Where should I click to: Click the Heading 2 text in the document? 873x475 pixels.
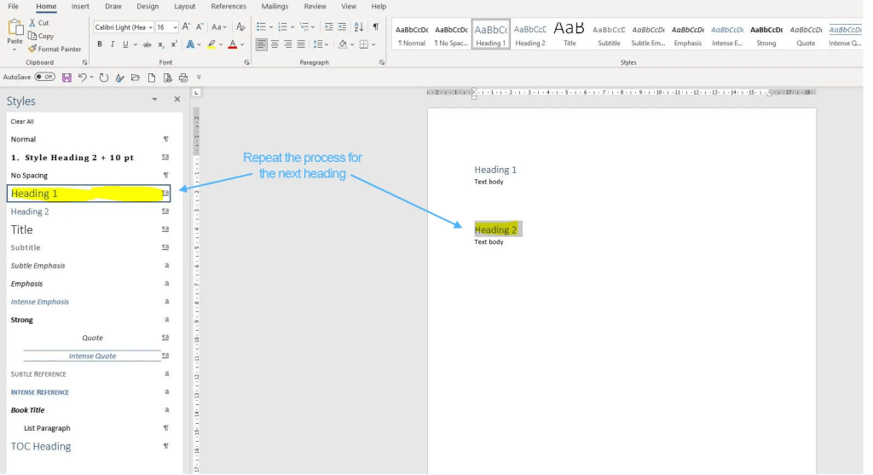point(495,229)
